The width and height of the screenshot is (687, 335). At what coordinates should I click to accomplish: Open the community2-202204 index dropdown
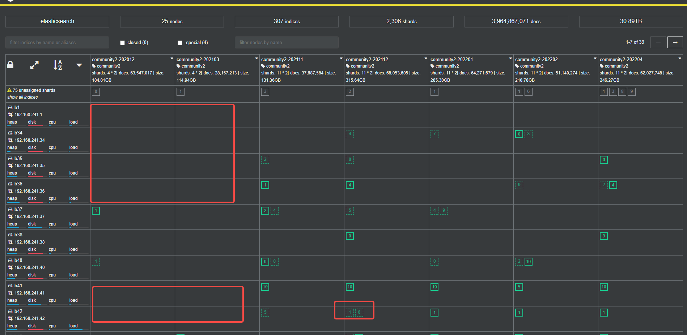coord(680,59)
